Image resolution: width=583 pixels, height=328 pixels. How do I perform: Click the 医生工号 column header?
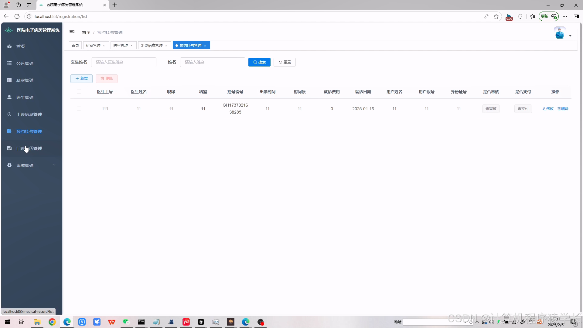pos(105,92)
